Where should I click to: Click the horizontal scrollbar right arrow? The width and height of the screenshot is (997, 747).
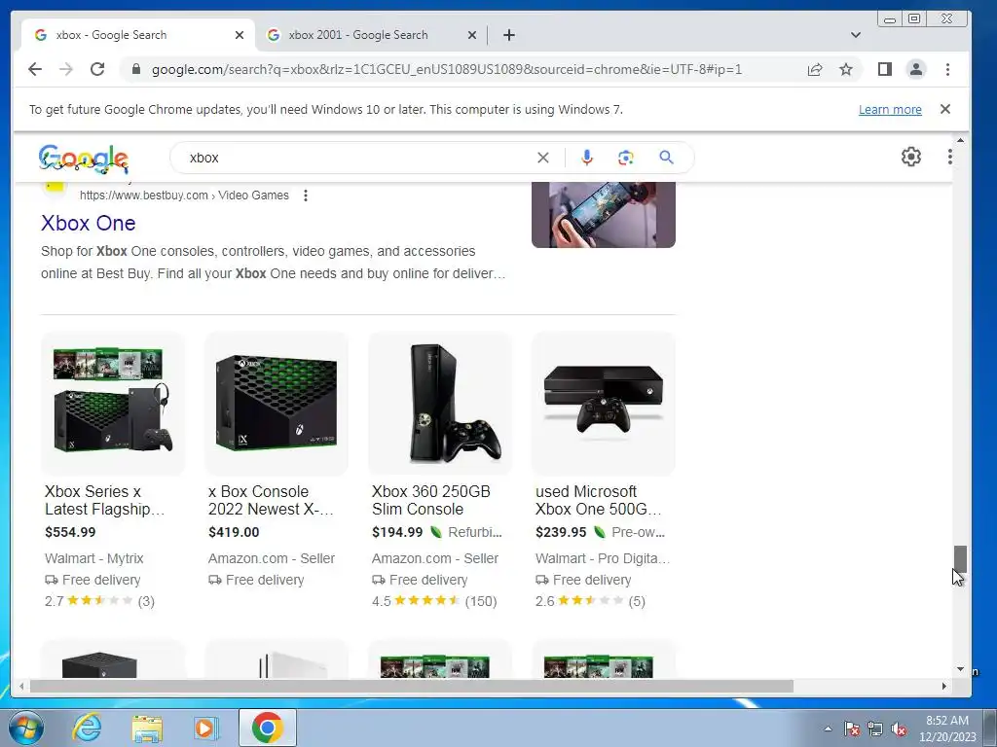pyautogui.click(x=944, y=686)
